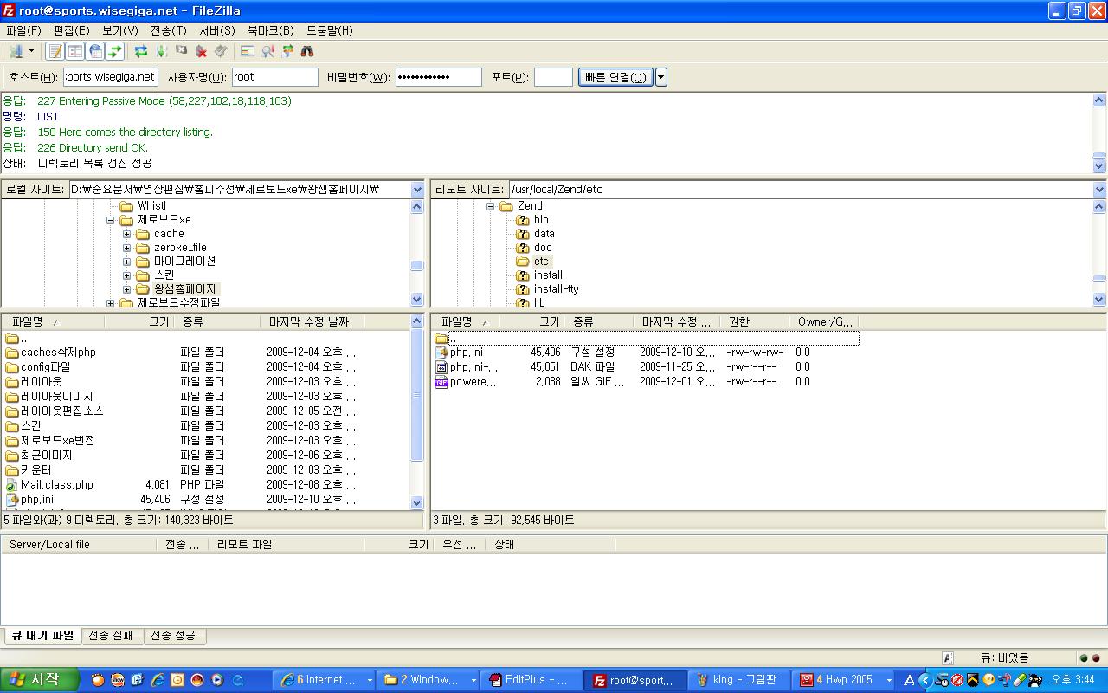Click the local file list vertical scrollbar

click(417, 411)
